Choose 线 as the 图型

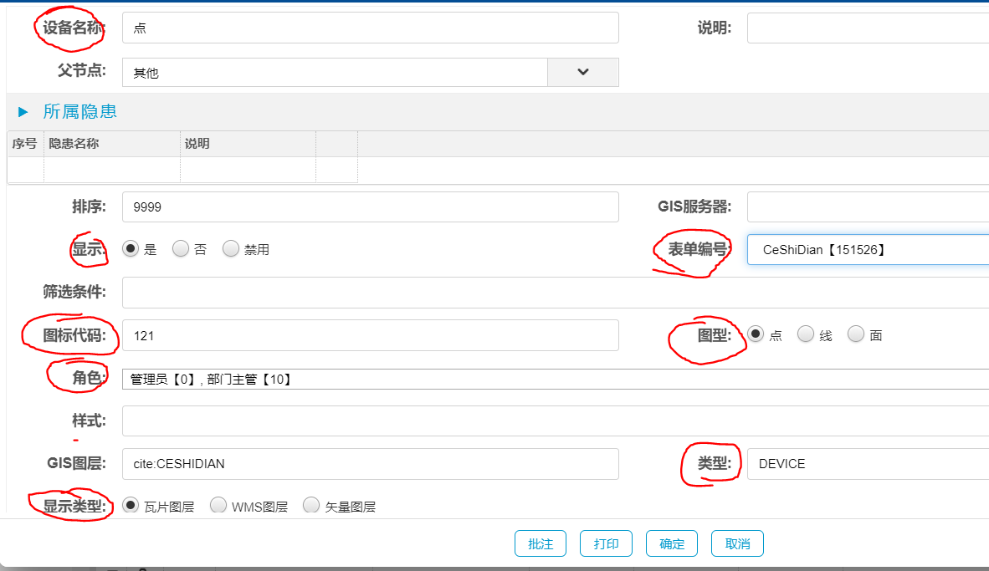pyautogui.click(x=806, y=334)
